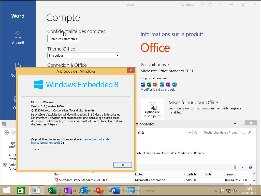Click the refresh icon beside the address bar
This screenshot has height=196, width=261.
196,133
